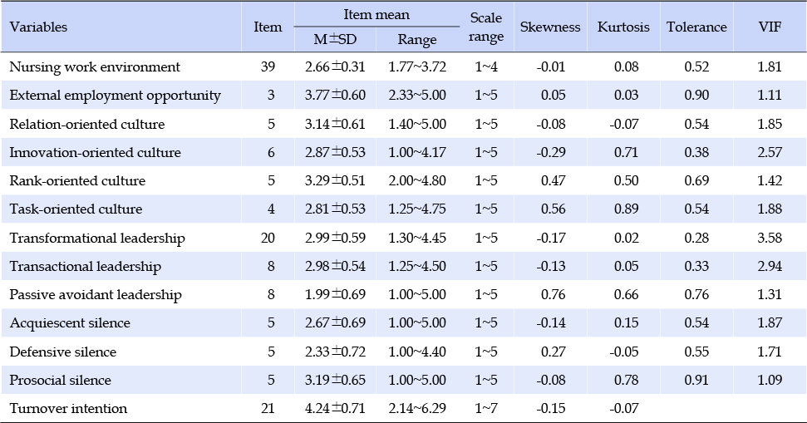Screen dimensions: 807x423
Task: Click the Acquiescent silence row label
Action: 70,323
